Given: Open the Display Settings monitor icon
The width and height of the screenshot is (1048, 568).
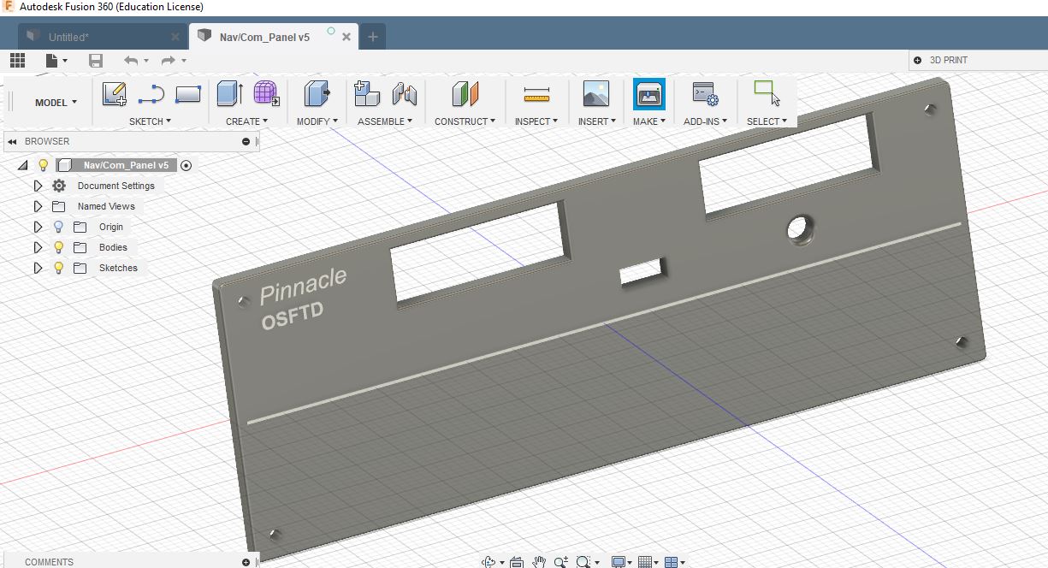Looking at the screenshot, I should click(x=619, y=561).
